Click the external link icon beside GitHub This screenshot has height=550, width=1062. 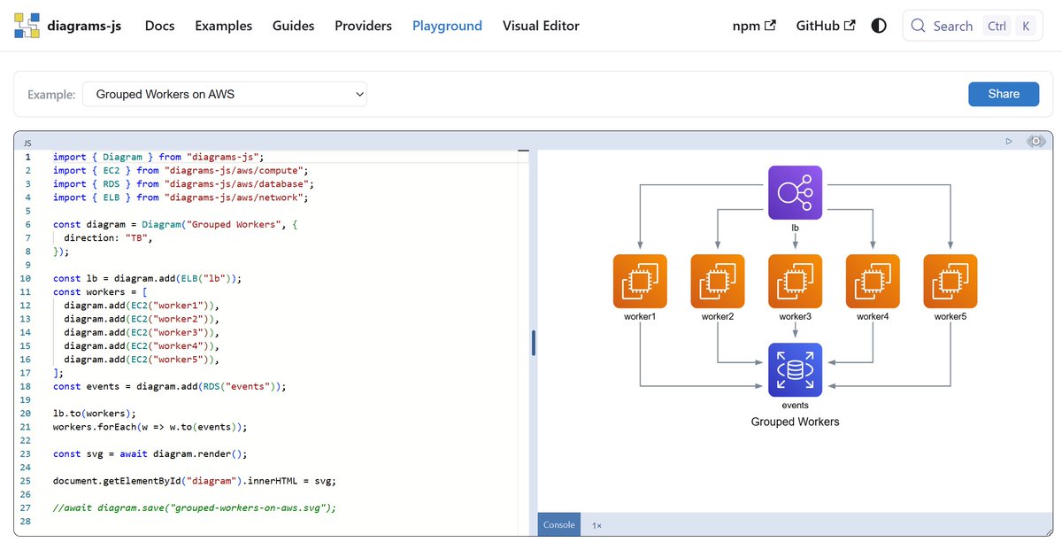850,26
